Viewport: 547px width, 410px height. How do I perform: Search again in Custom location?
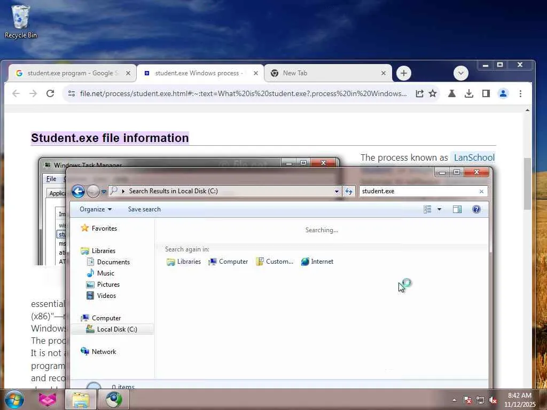click(275, 262)
